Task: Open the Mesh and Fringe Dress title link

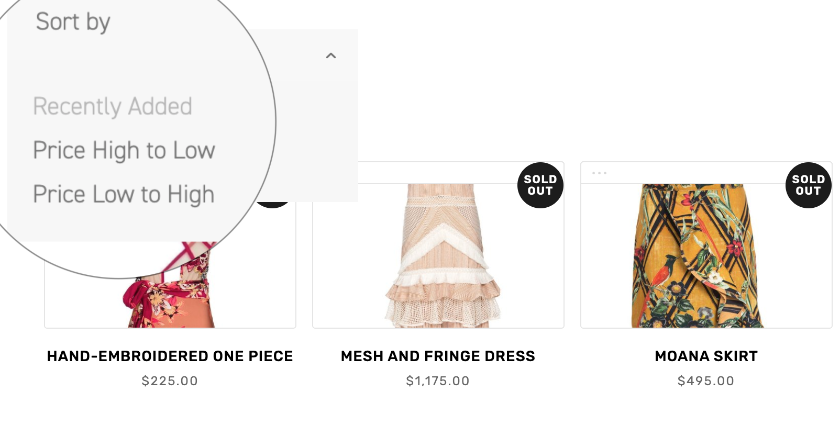Action: coord(438,356)
